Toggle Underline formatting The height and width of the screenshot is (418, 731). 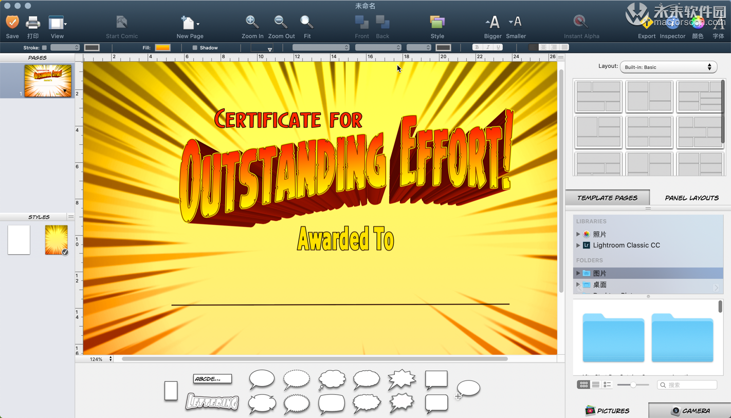pyautogui.click(x=498, y=47)
